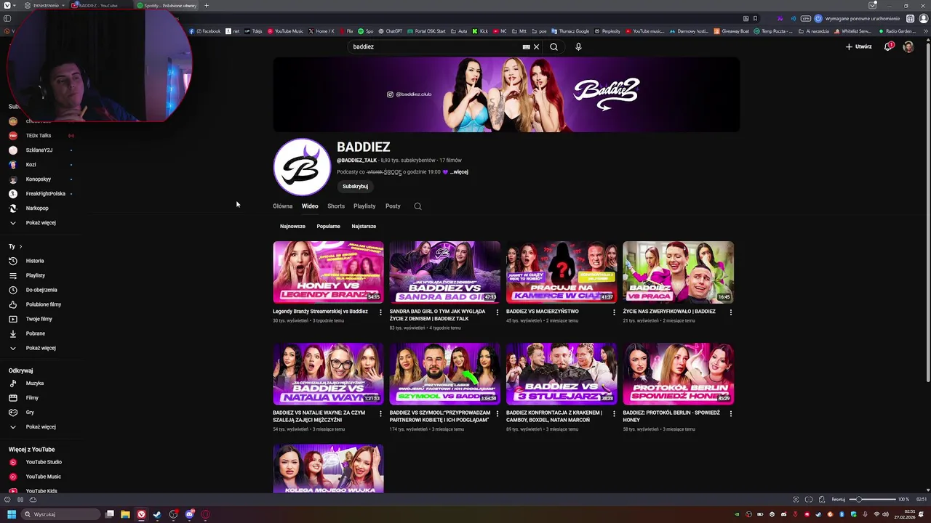Expand the channel description with ...więcej

click(459, 172)
